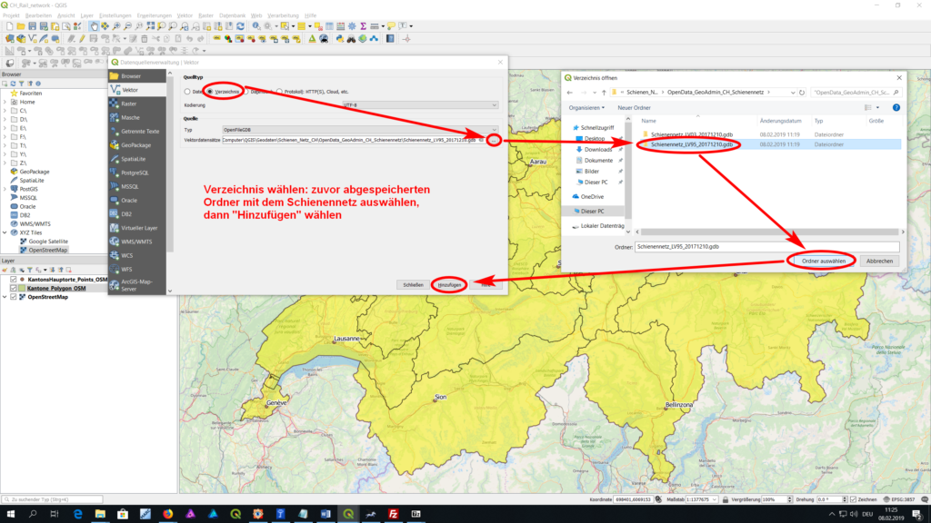Click the Ordner name input field
The width and height of the screenshot is (931, 523).
pos(766,246)
